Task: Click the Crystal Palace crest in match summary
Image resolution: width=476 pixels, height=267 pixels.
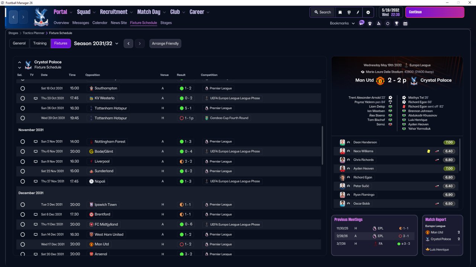Action: coord(414,80)
